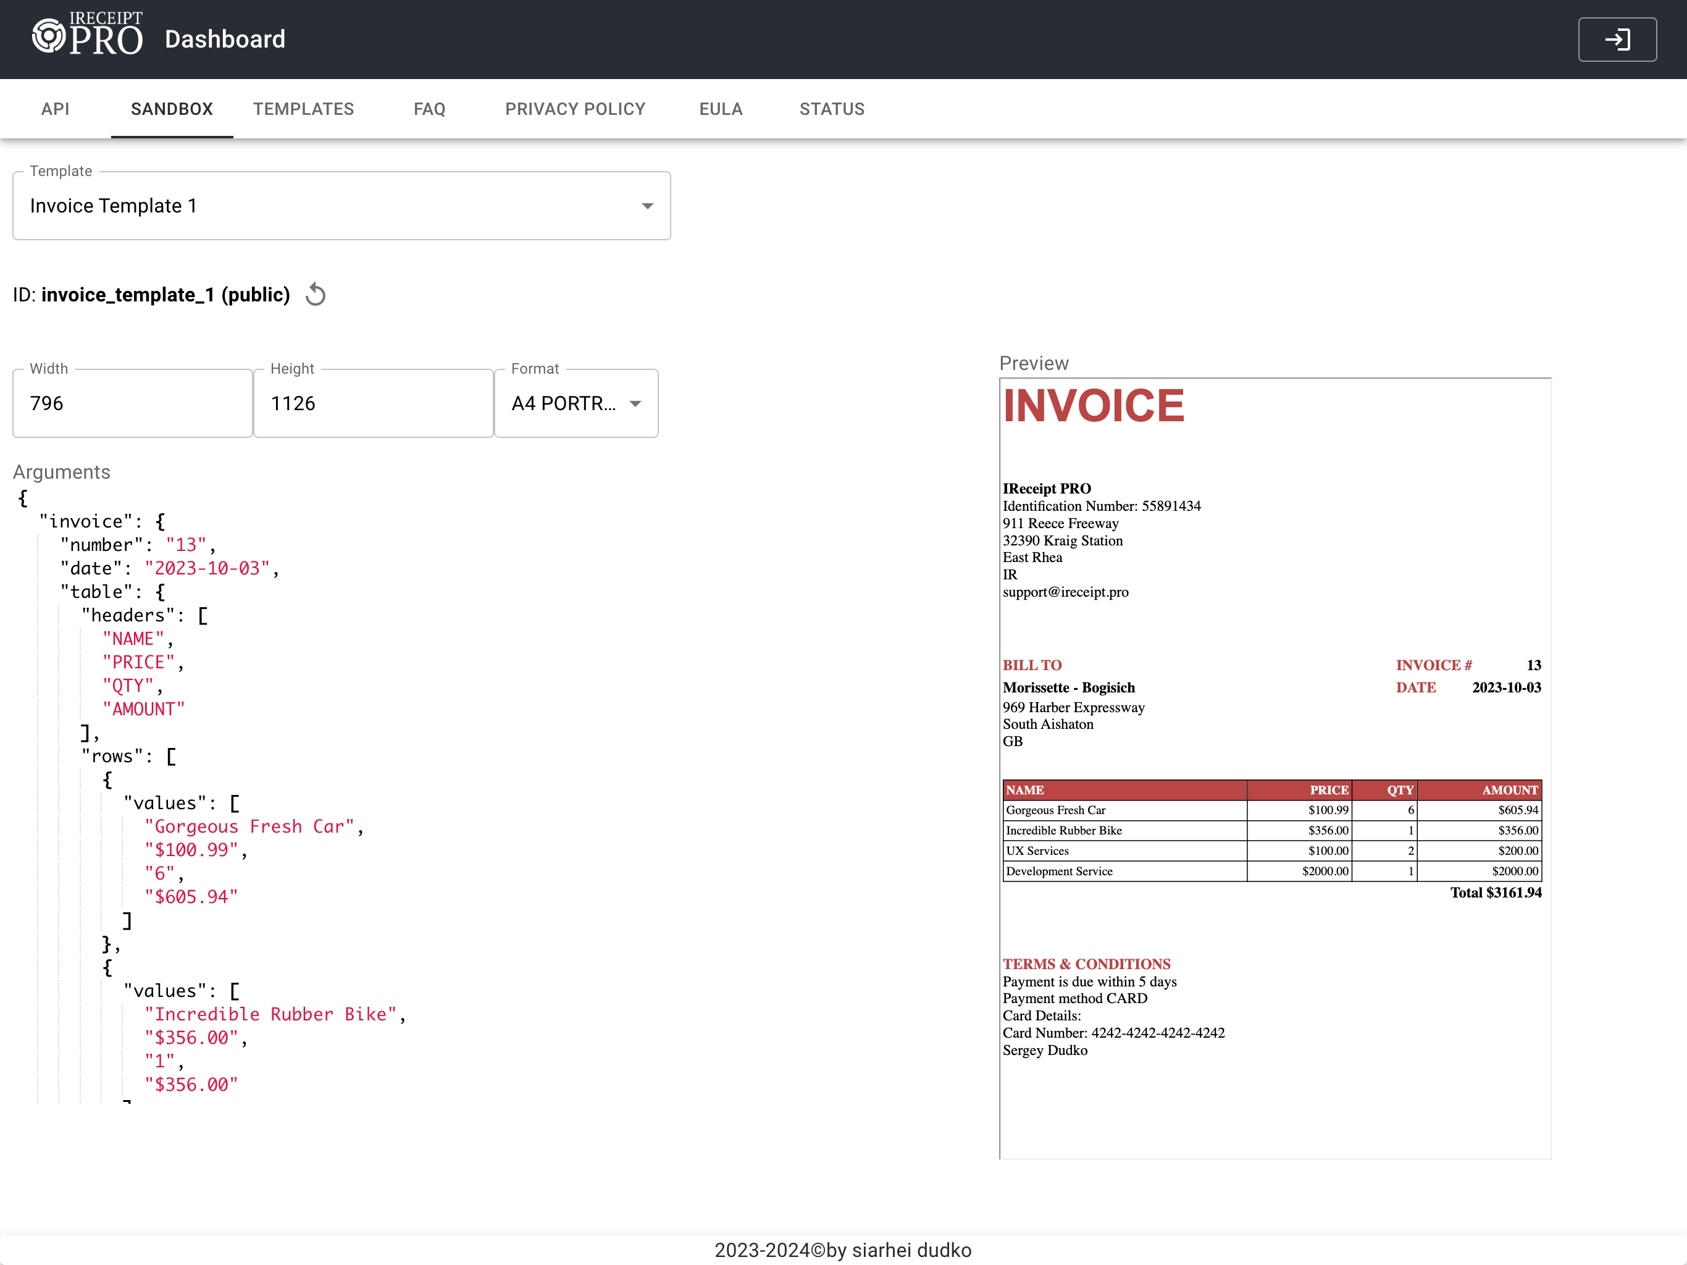The image size is (1687, 1265).
Task: Click the "PRICE" header string in JSON
Action: tap(139, 662)
